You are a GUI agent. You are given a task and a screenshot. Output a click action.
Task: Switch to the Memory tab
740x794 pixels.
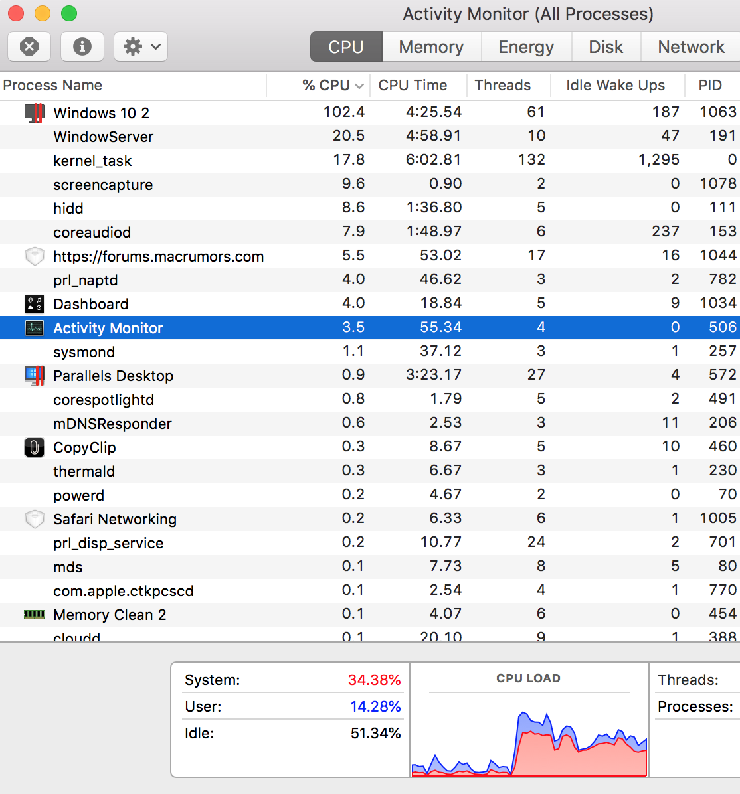click(431, 46)
